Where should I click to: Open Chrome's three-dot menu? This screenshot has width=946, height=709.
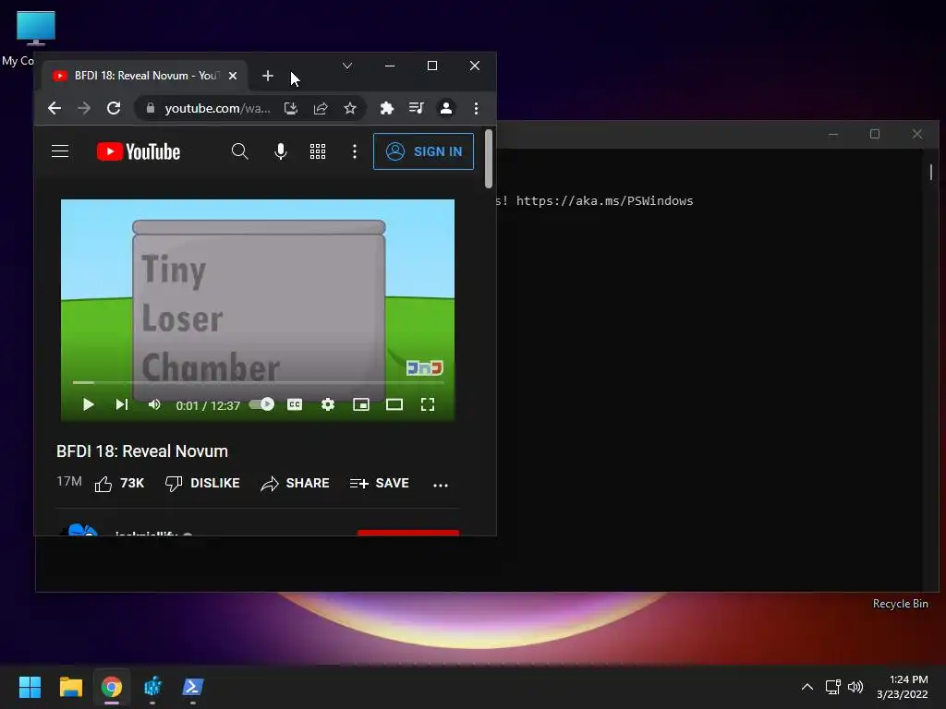(x=476, y=108)
